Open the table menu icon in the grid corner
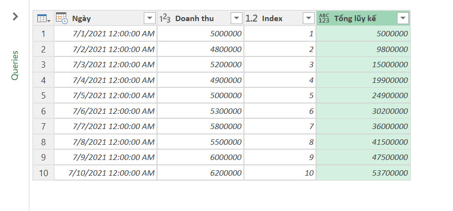453x211 pixels. [44, 19]
